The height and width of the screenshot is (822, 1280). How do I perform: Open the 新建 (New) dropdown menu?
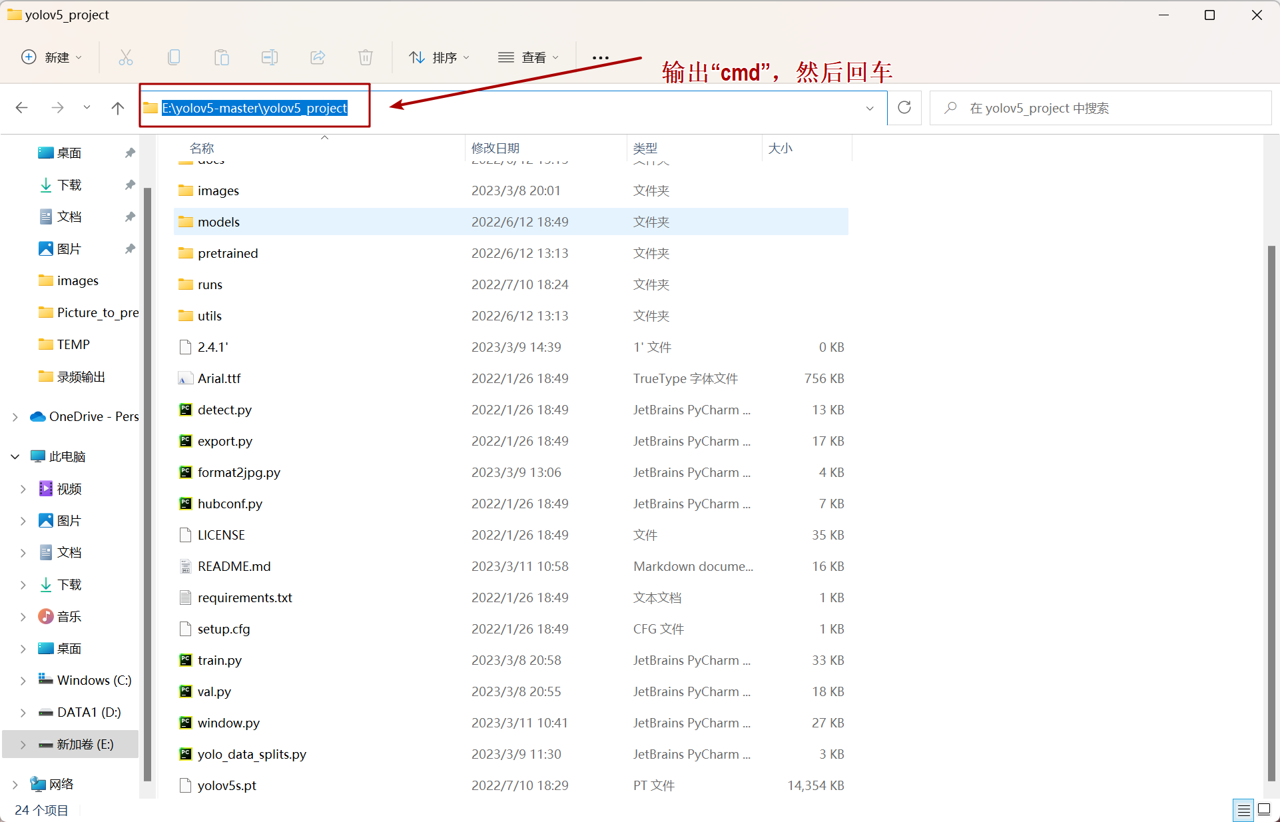tap(51, 57)
